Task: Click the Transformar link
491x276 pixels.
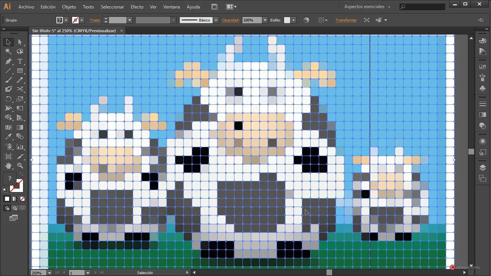Action: [346, 20]
